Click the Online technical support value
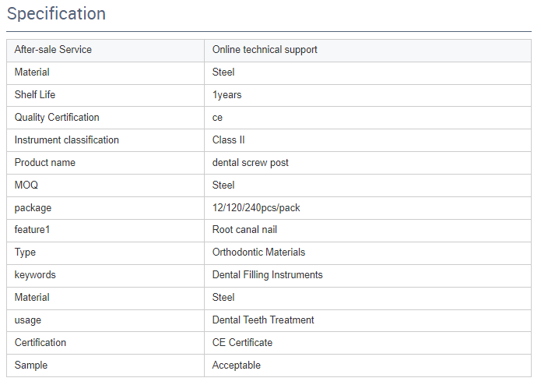 265,50
